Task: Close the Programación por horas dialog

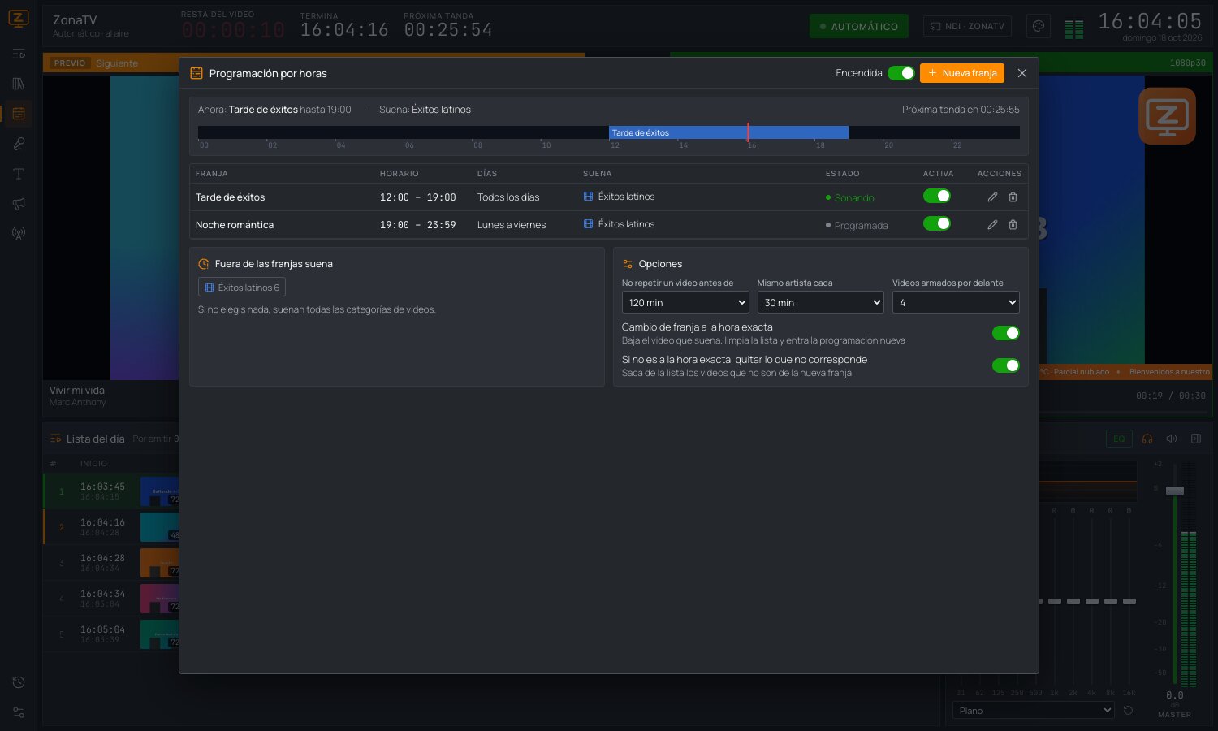Action: tap(1022, 73)
